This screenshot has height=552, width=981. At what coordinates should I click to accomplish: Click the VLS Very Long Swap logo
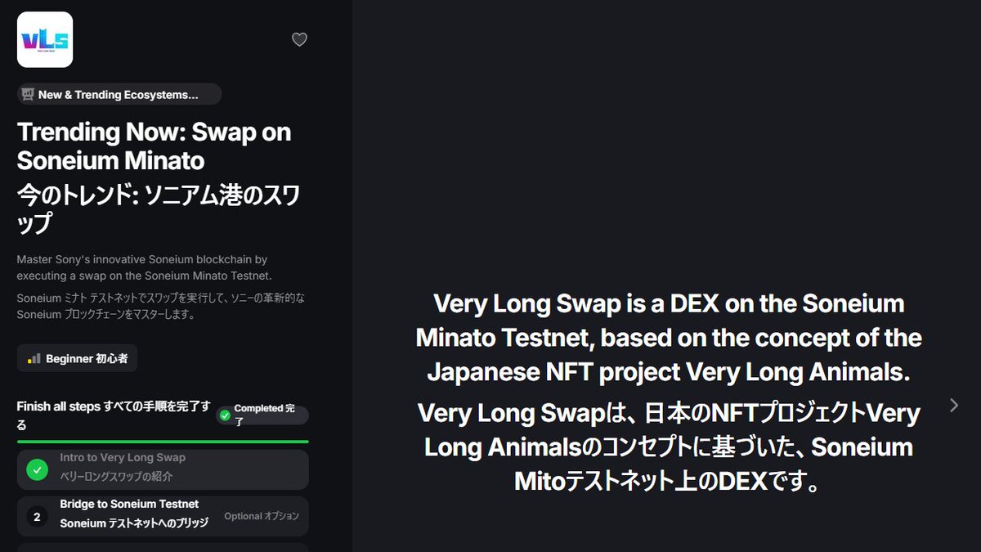45,39
